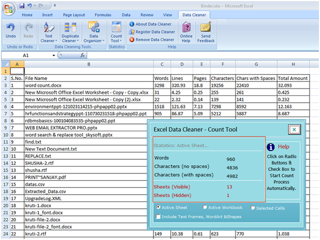Enable Include Text Frames, WordArt & Shapes
The height and width of the screenshot is (240, 320).
click(x=158, y=217)
